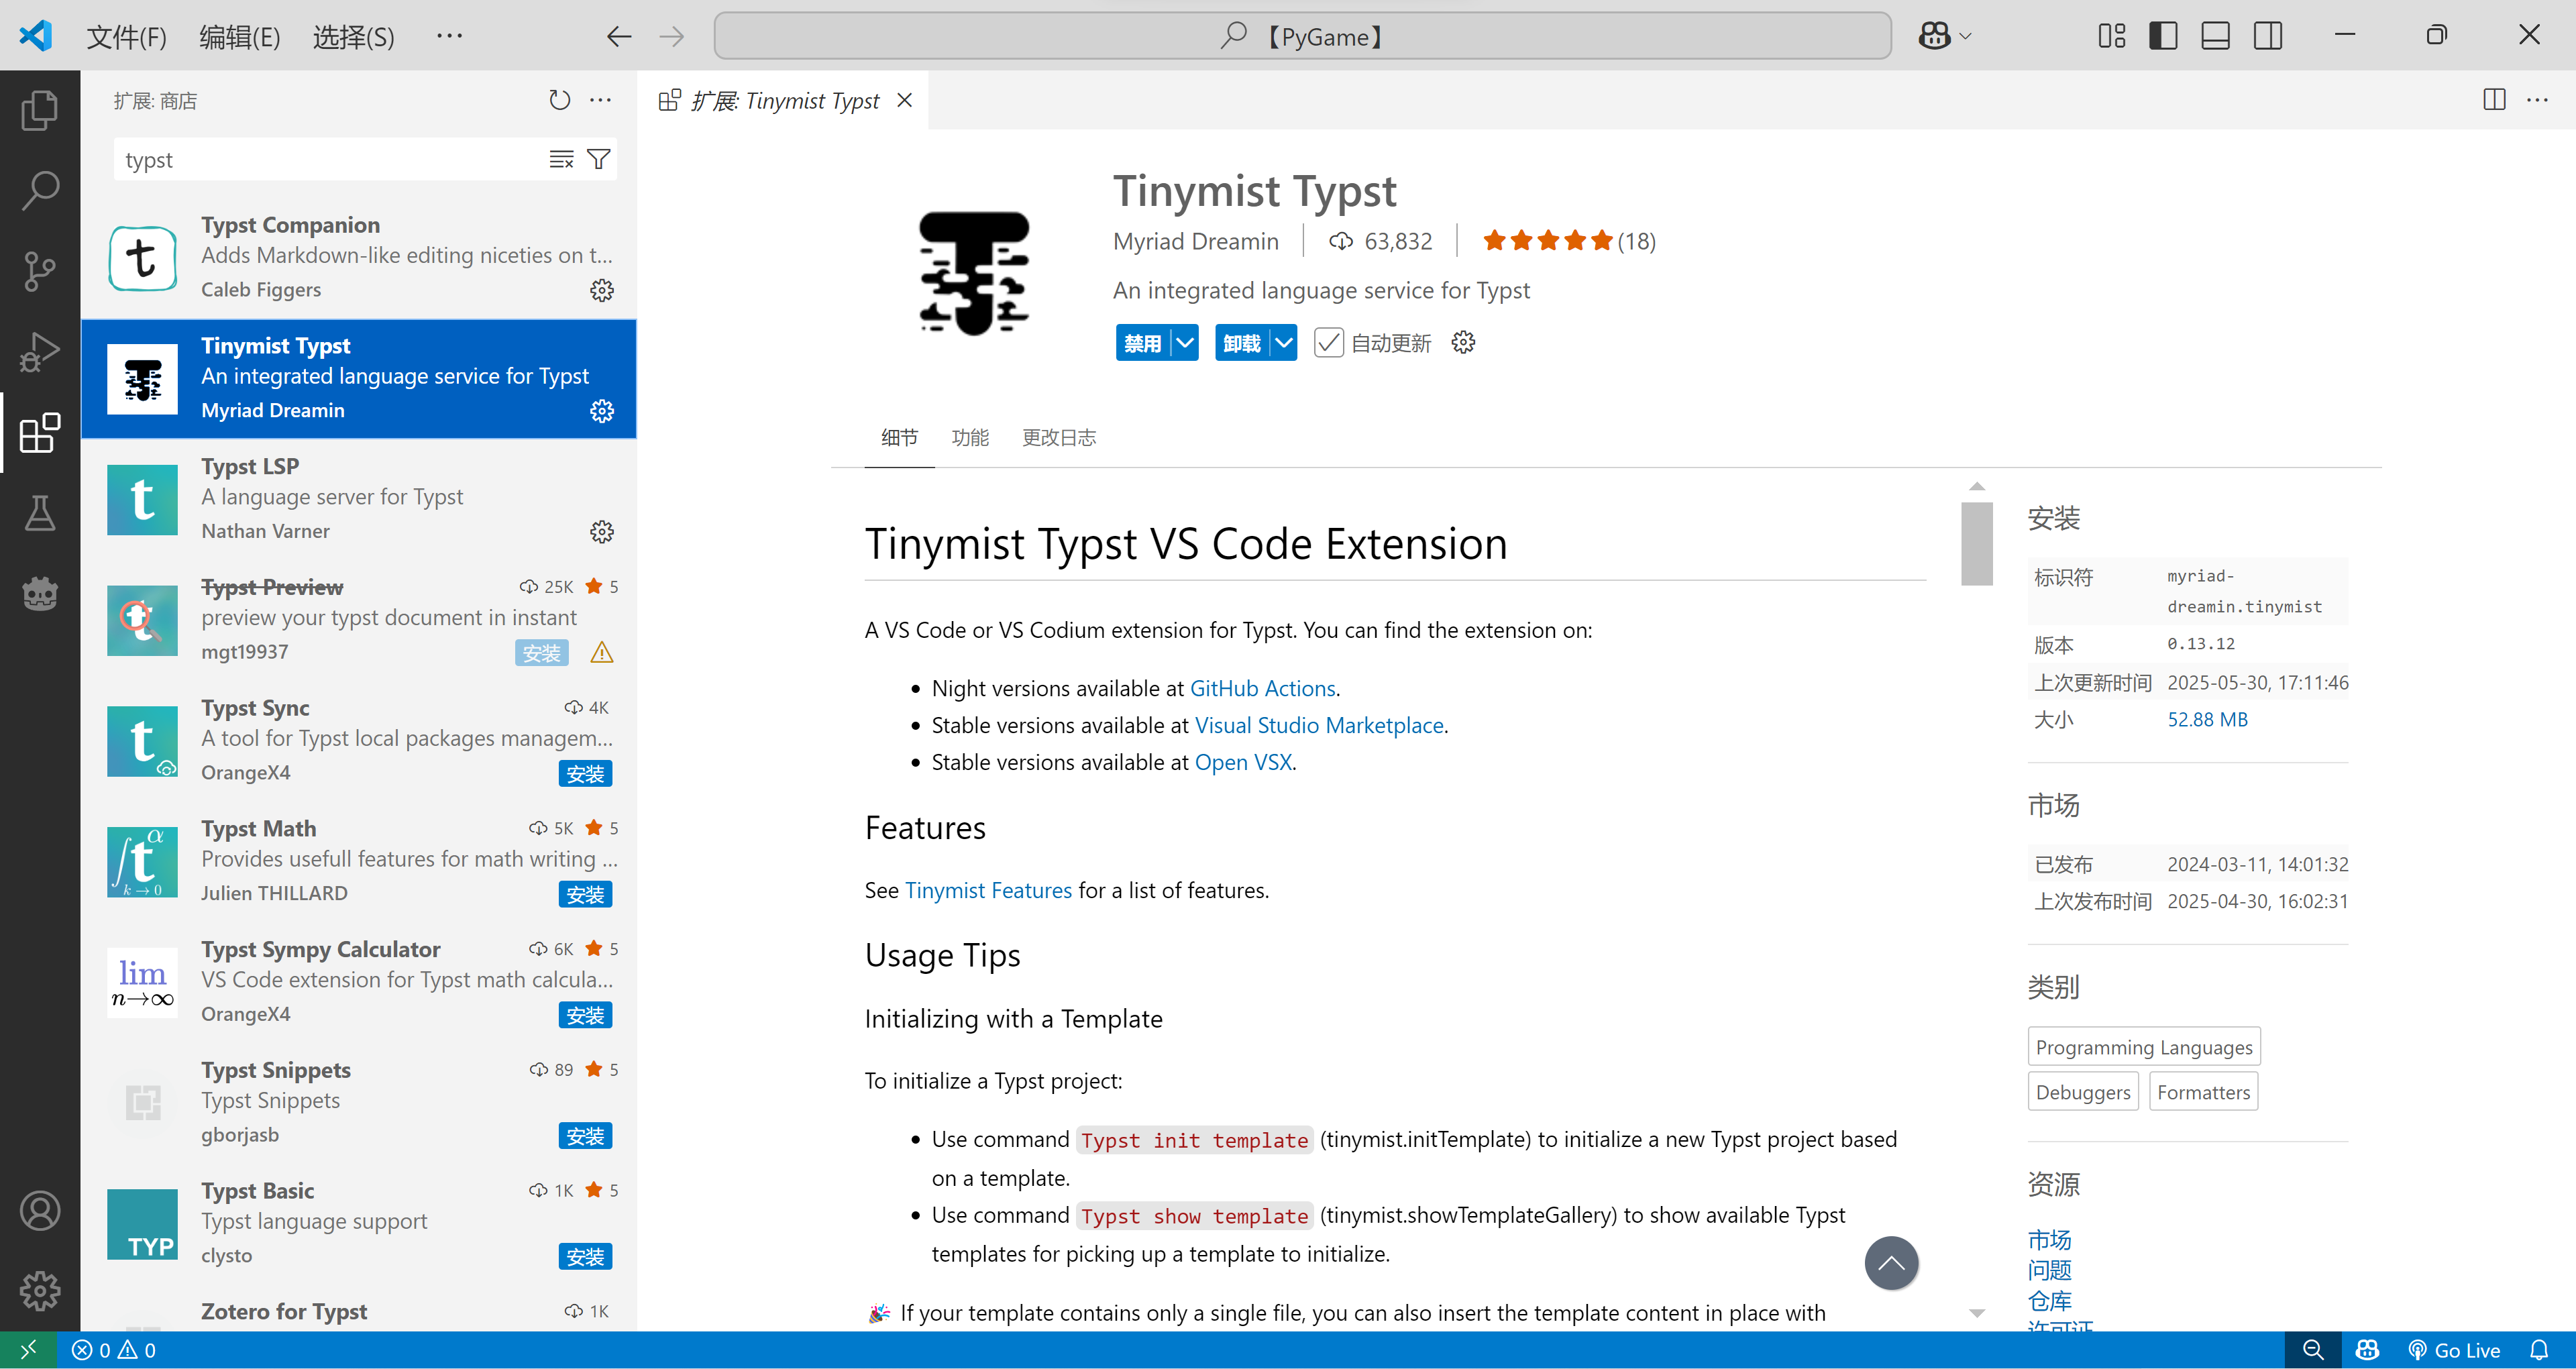Toggle primary side bar layout button
The image size is (2576, 1369).
point(2163,36)
